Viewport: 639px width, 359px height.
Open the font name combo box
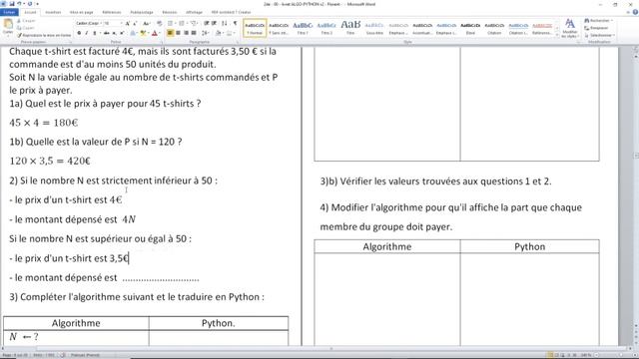[89, 24]
